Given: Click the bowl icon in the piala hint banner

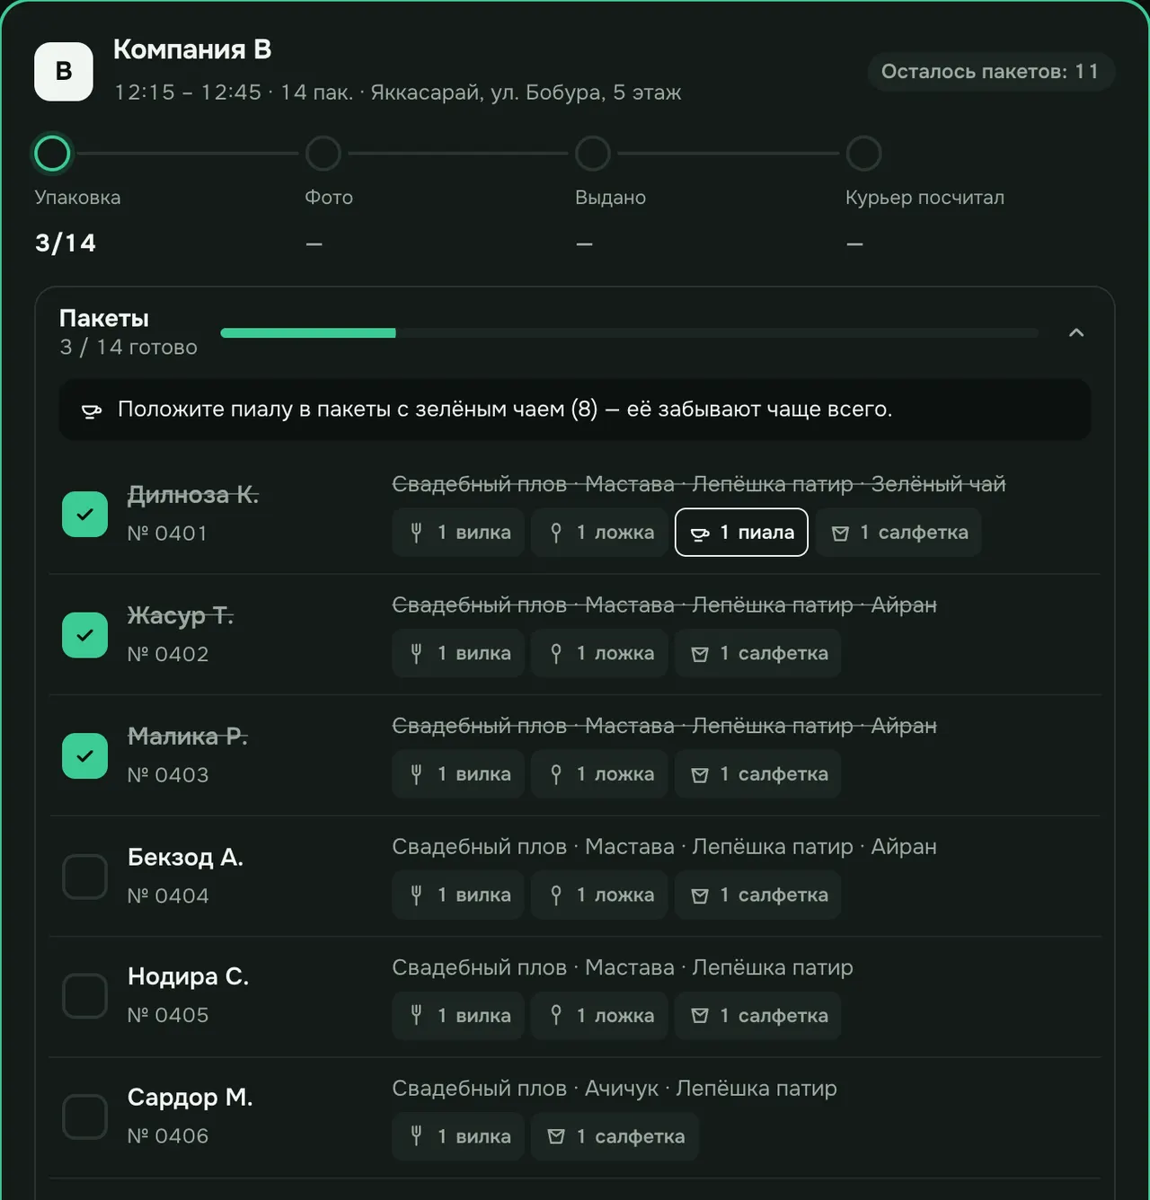Looking at the screenshot, I should (x=92, y=410).
